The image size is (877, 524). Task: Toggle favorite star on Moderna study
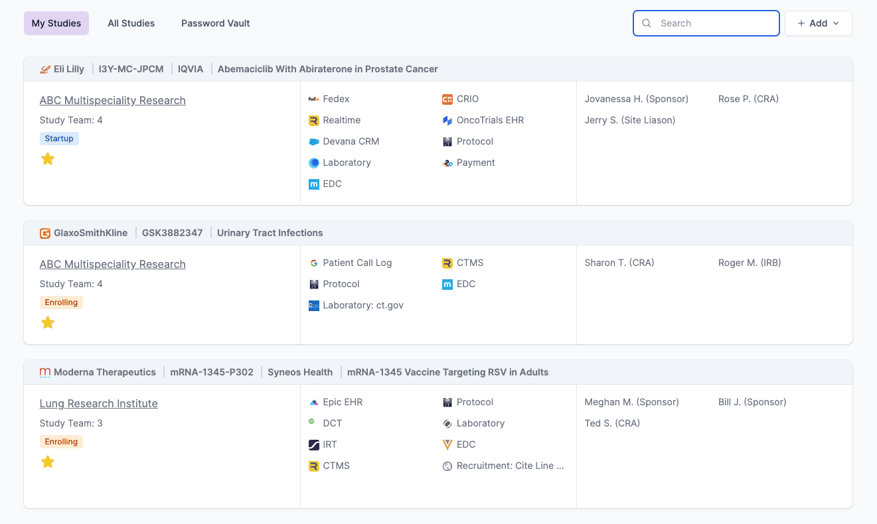[48, 462]
